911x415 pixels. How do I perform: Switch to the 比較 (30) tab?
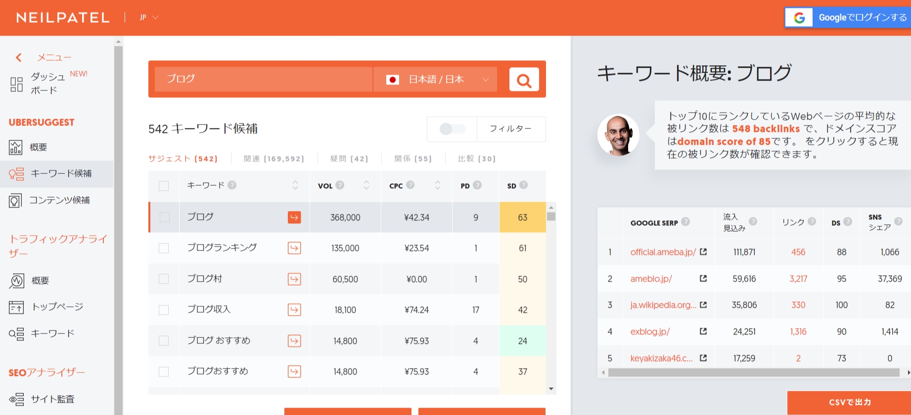[x=476, y=159]
